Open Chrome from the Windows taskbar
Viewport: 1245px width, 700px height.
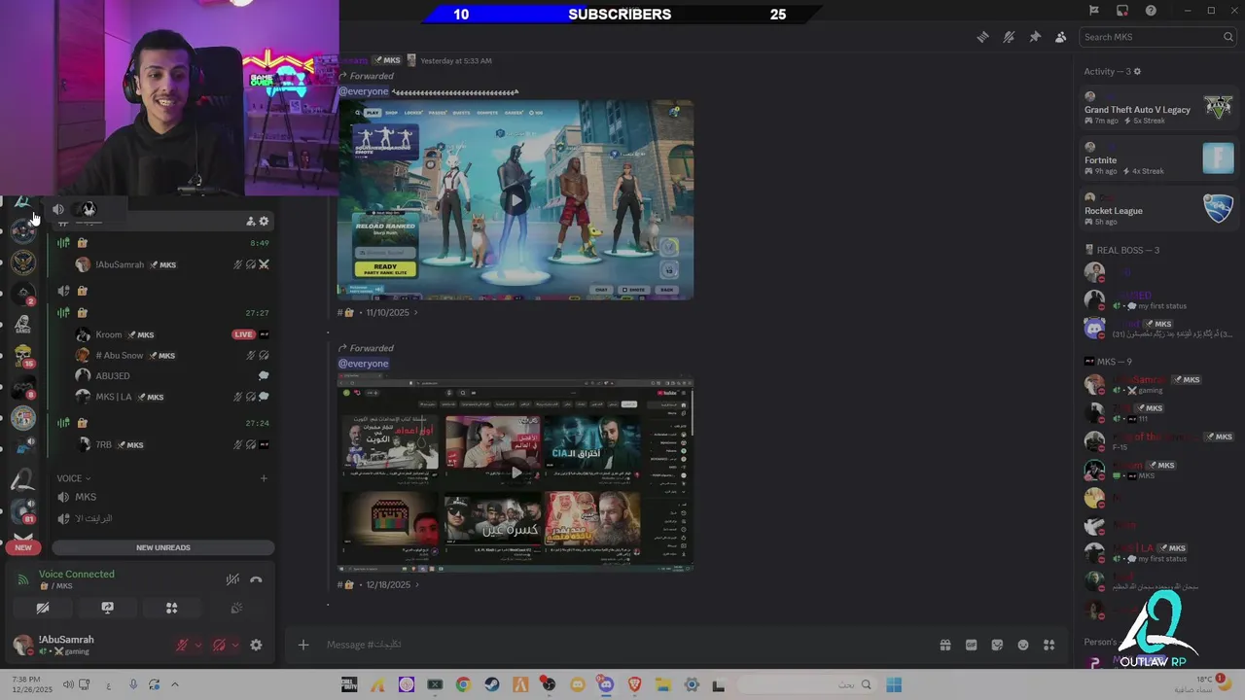click(463, 684)
